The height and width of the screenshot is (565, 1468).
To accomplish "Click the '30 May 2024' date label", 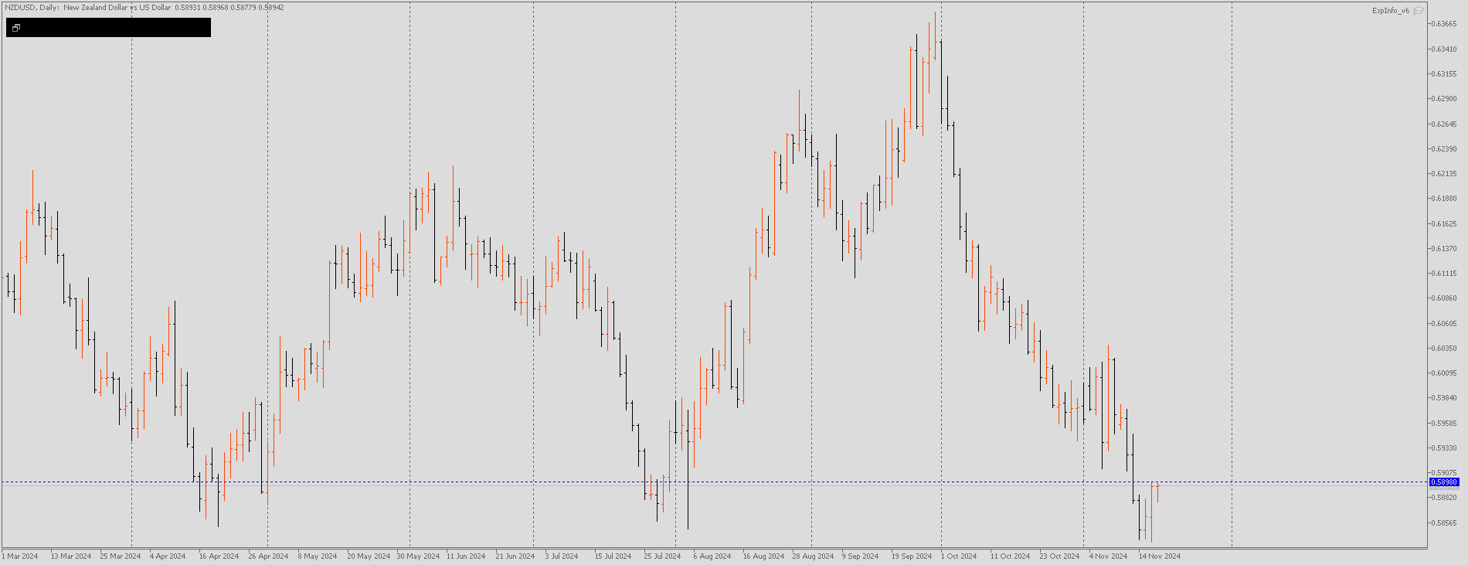I will point(418,556).
